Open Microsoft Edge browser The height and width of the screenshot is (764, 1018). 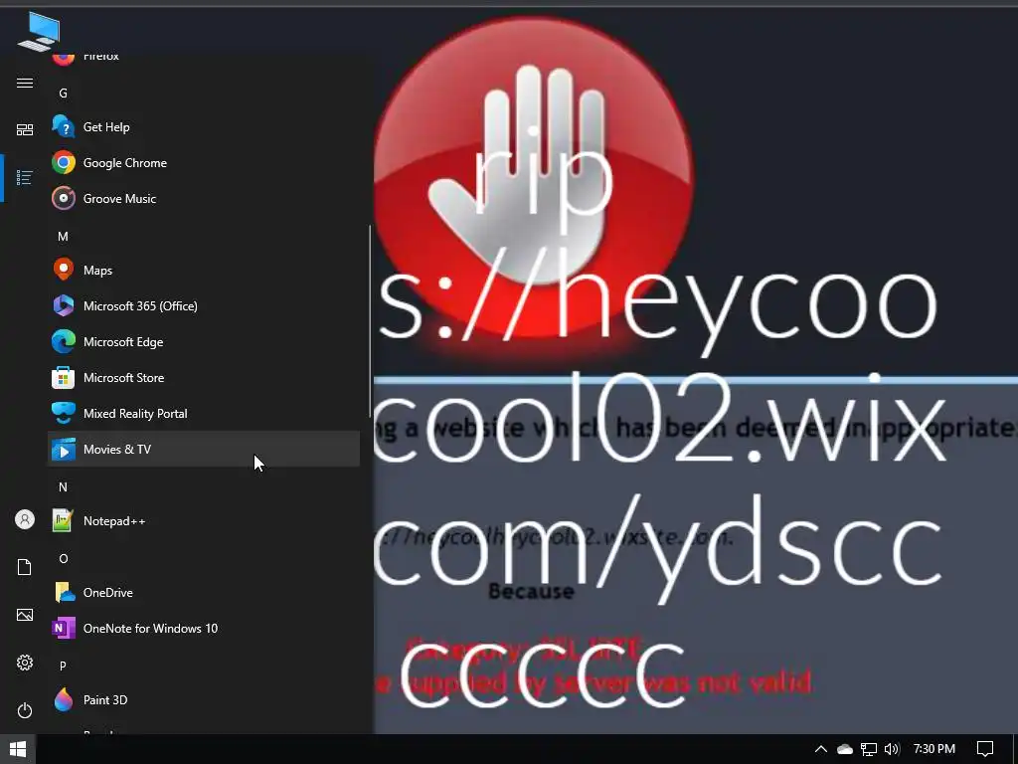pos(203,342)
